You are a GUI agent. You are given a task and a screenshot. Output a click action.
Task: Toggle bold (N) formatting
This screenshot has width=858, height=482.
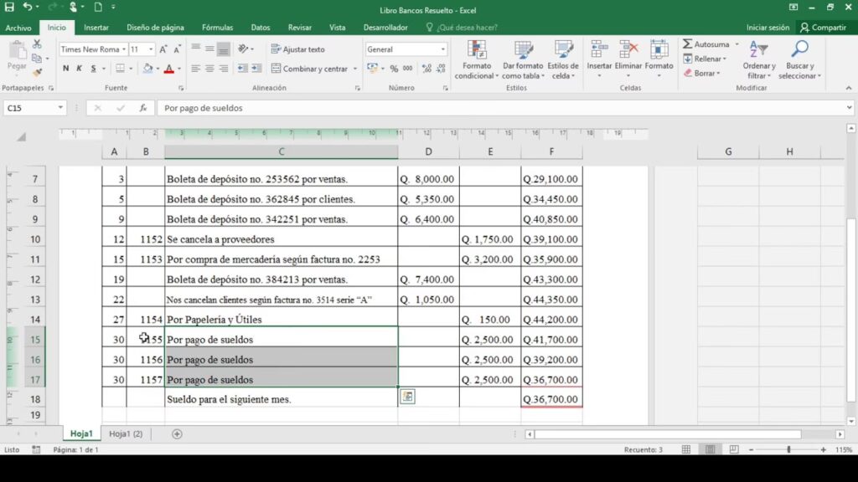click(66, 69)
